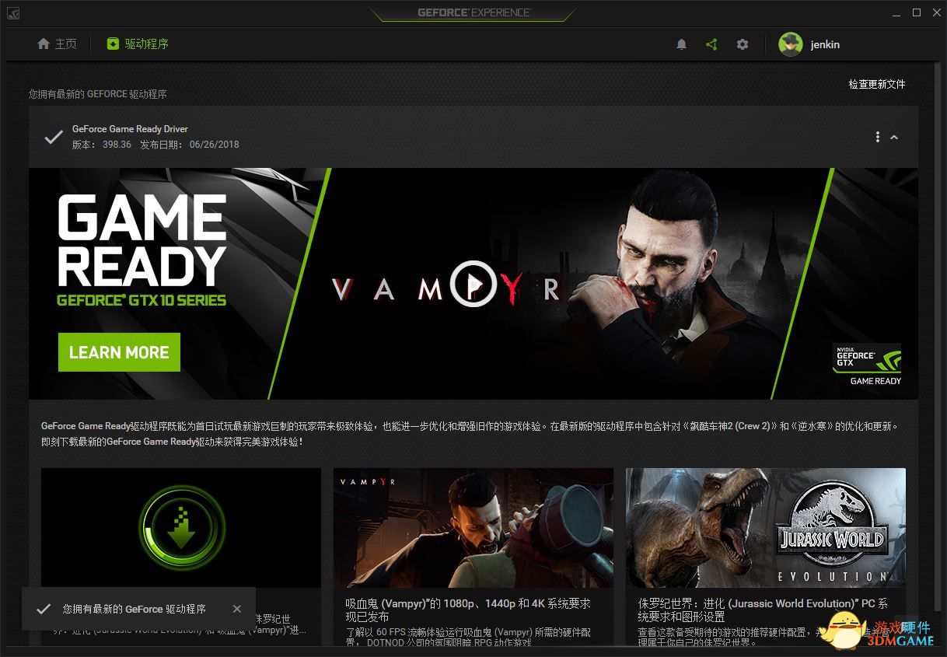Switch to the 主页 tab
Viewport: 947px width, 657px height.
click(x=58, y=44)
